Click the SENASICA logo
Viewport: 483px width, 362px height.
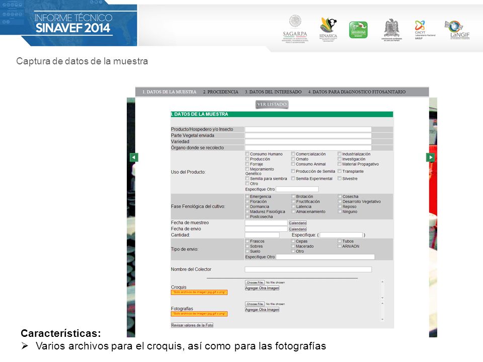(328, 30)
